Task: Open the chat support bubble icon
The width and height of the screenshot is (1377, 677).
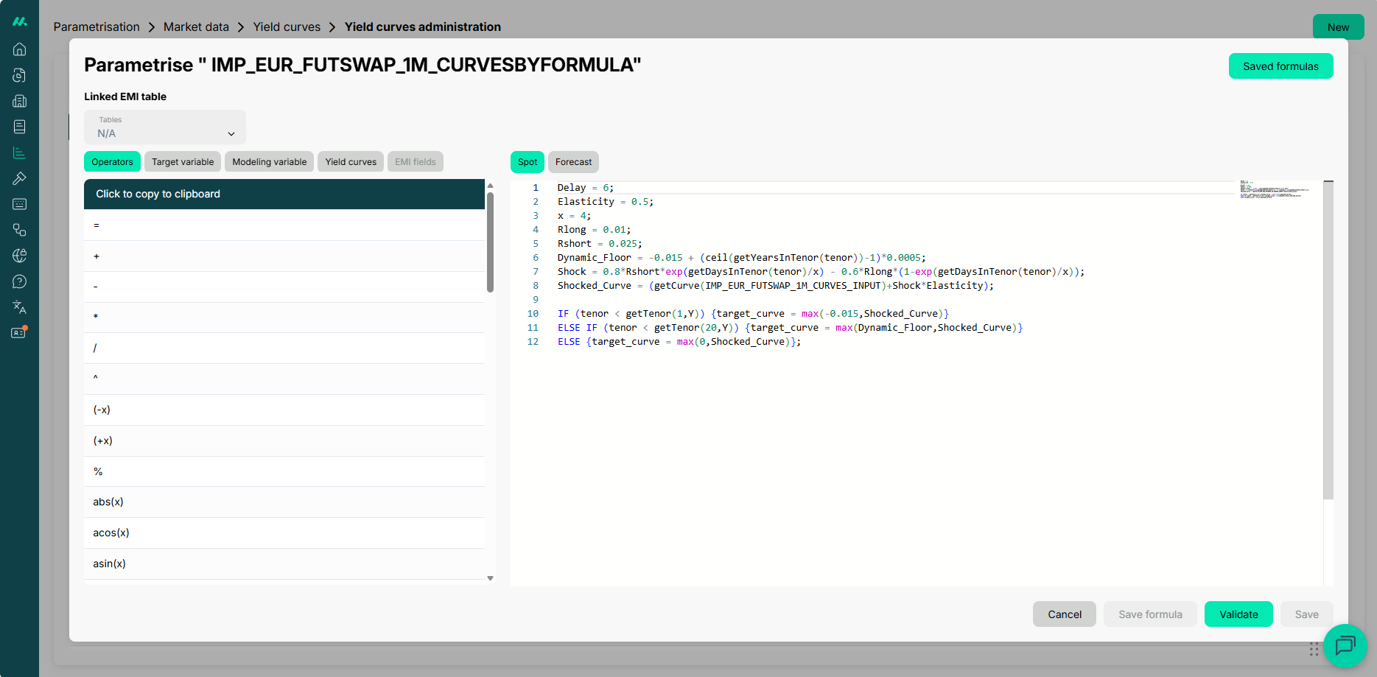Action: pyautogui.click(x=1345, y=646)
